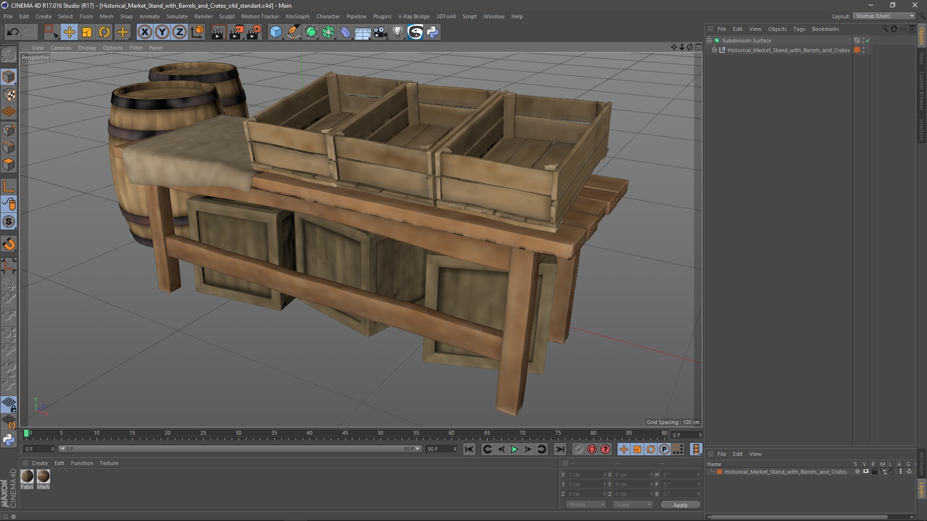Open the V-Ray Bridge menu

414,16
